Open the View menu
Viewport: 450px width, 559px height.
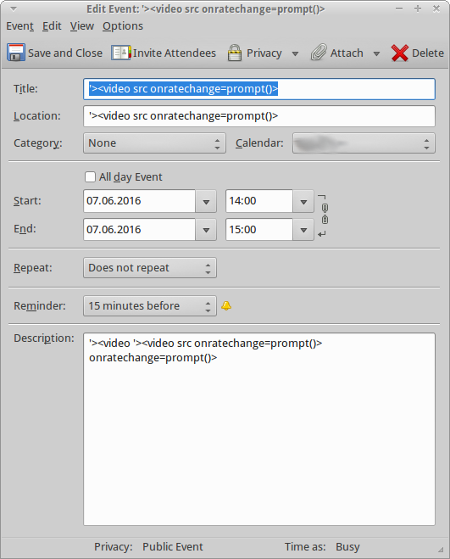point(82,26)
